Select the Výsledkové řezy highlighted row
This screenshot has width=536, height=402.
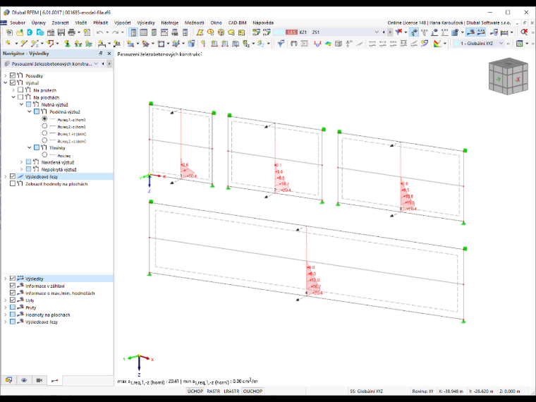56,176
